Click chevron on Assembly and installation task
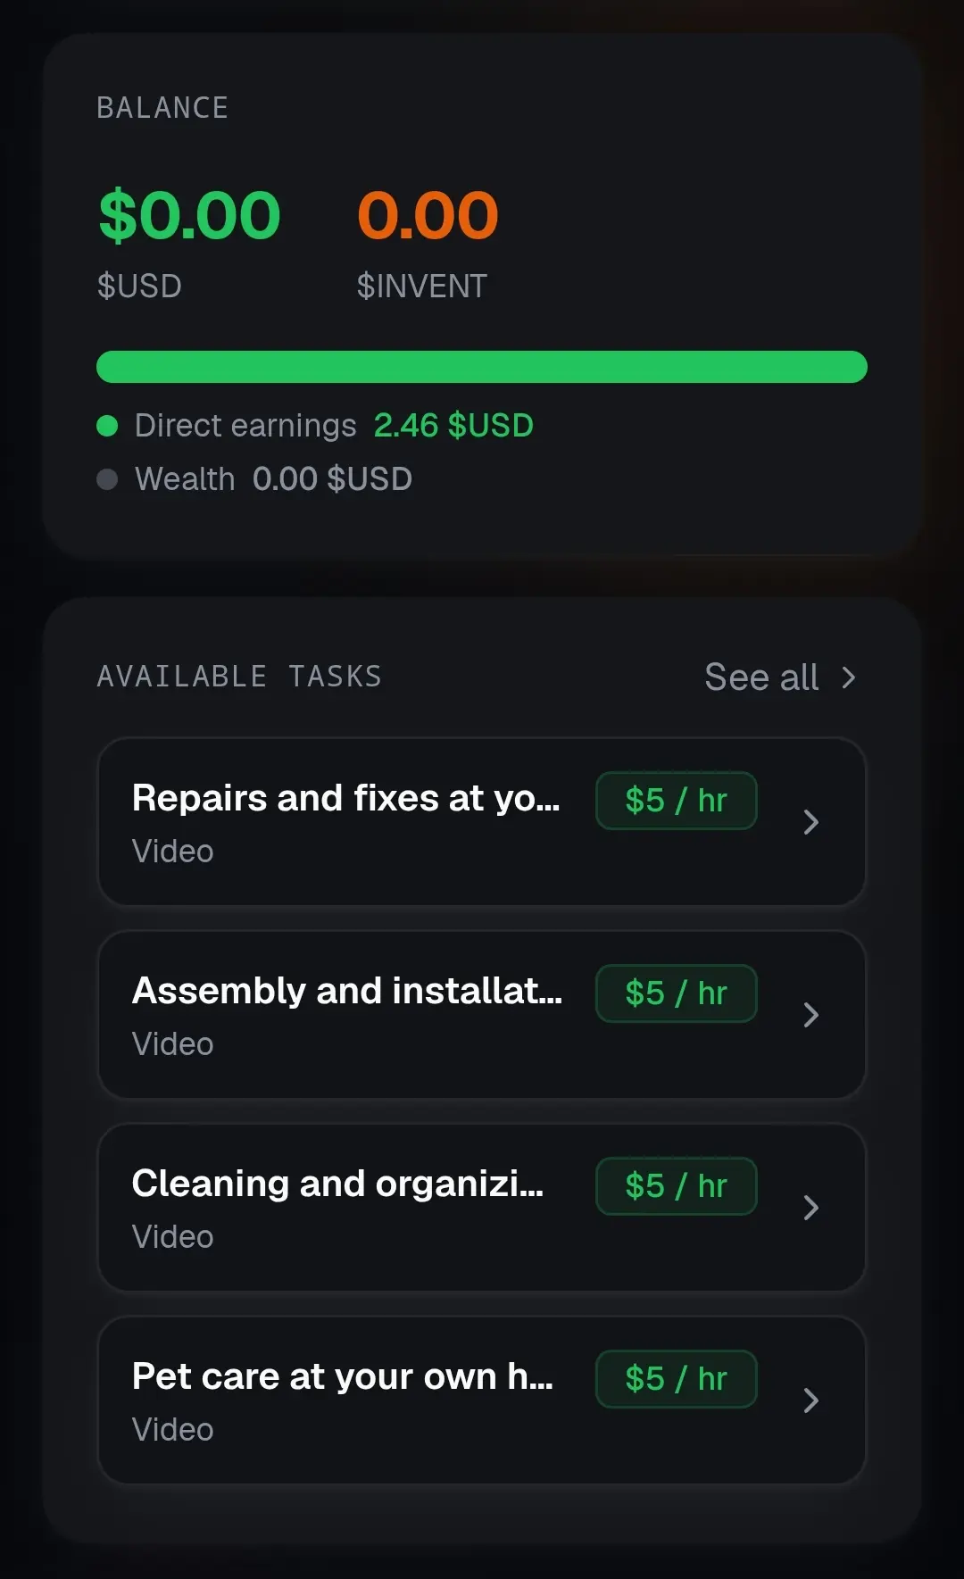The image size is (964, 1579). pyautogui.click(x=810, y=1015)
